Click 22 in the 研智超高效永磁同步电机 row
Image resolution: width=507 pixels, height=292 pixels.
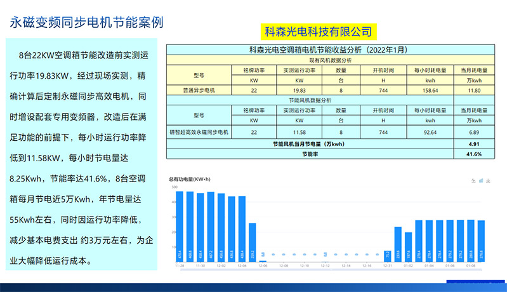coord(254,132)
